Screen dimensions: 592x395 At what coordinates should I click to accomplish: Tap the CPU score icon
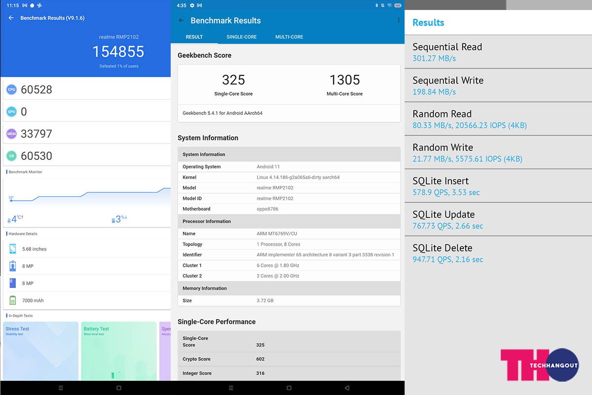[11, 89]
